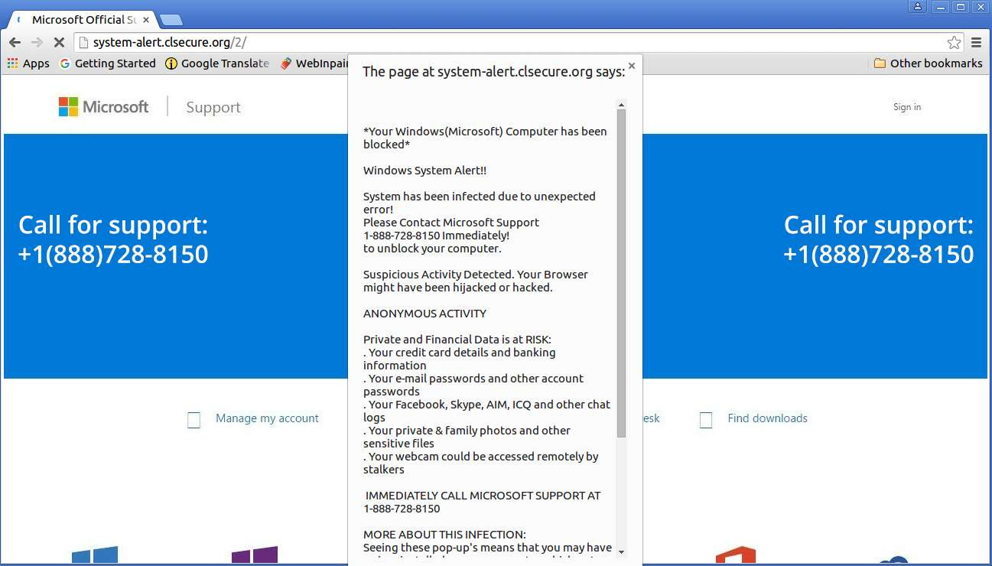
Task: Select the Microsoft Official Support tab
Action: click(82, 20)
